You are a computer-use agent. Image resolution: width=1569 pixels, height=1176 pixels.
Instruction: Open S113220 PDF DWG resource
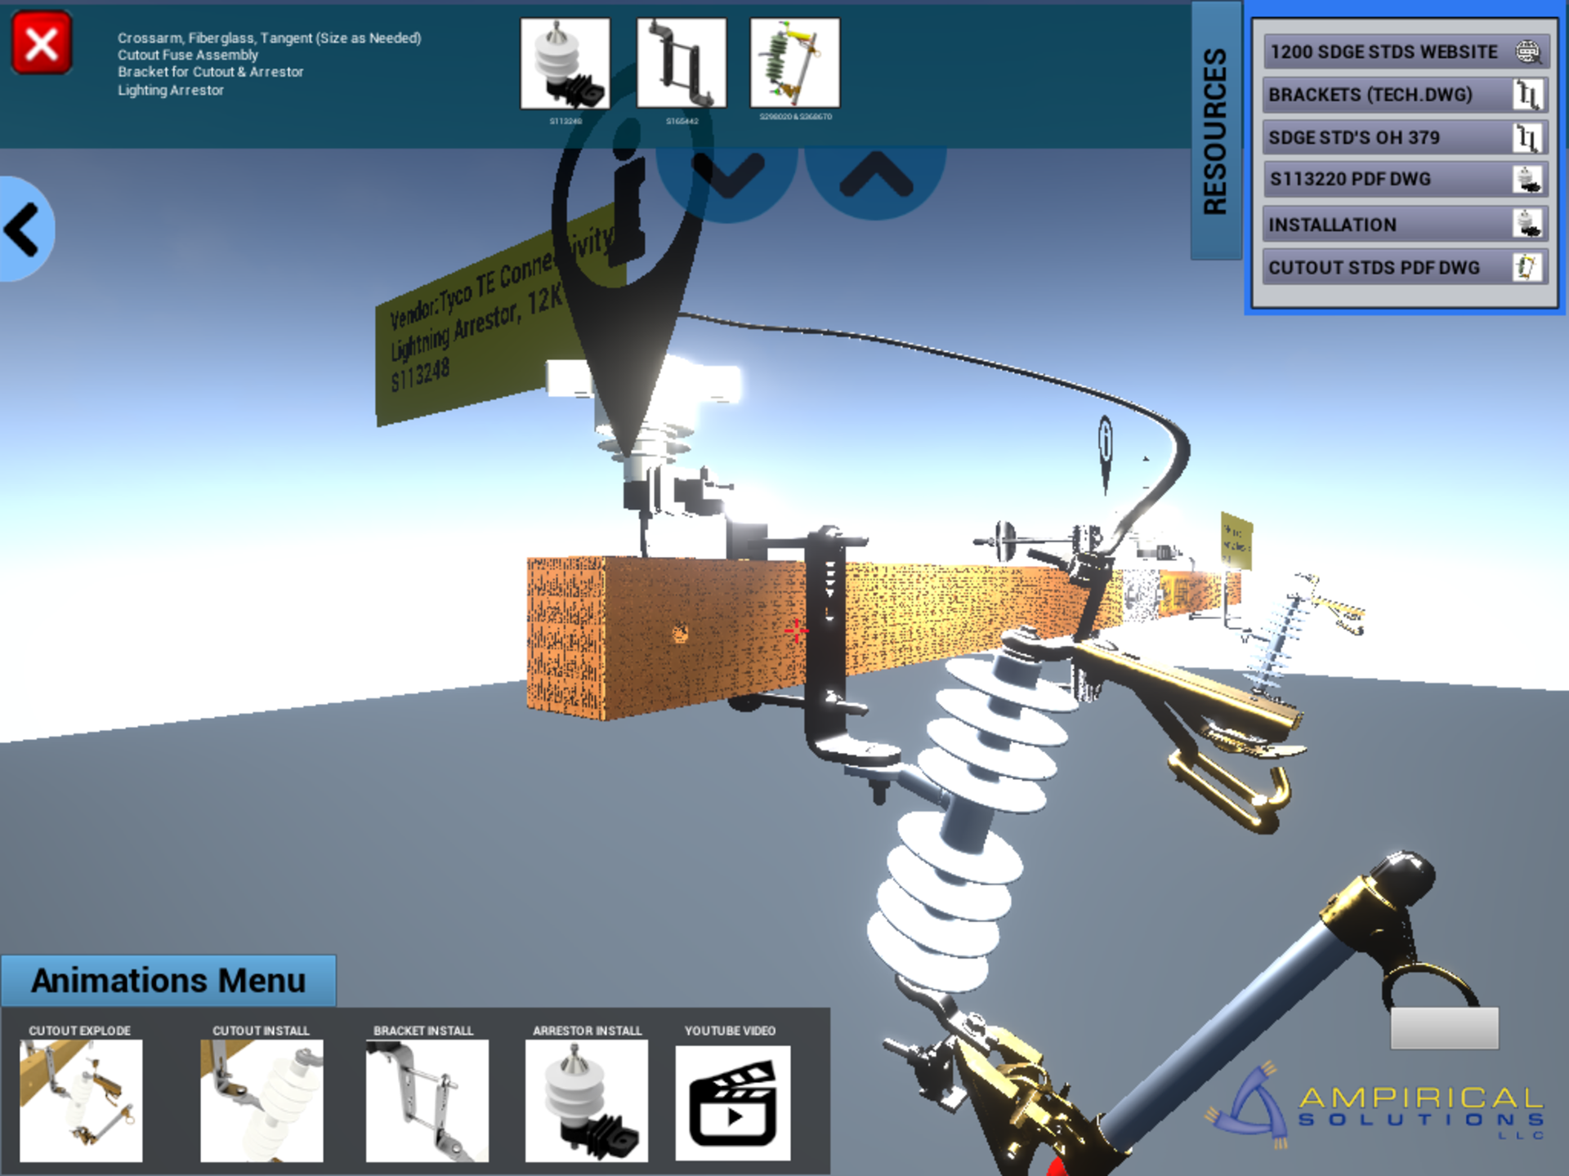click(x=1405, y=180)
